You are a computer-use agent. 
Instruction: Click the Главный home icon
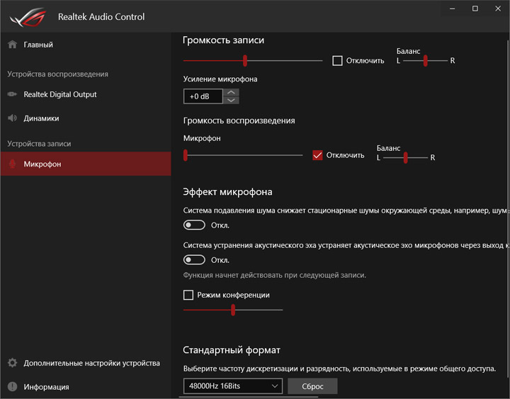12,45
